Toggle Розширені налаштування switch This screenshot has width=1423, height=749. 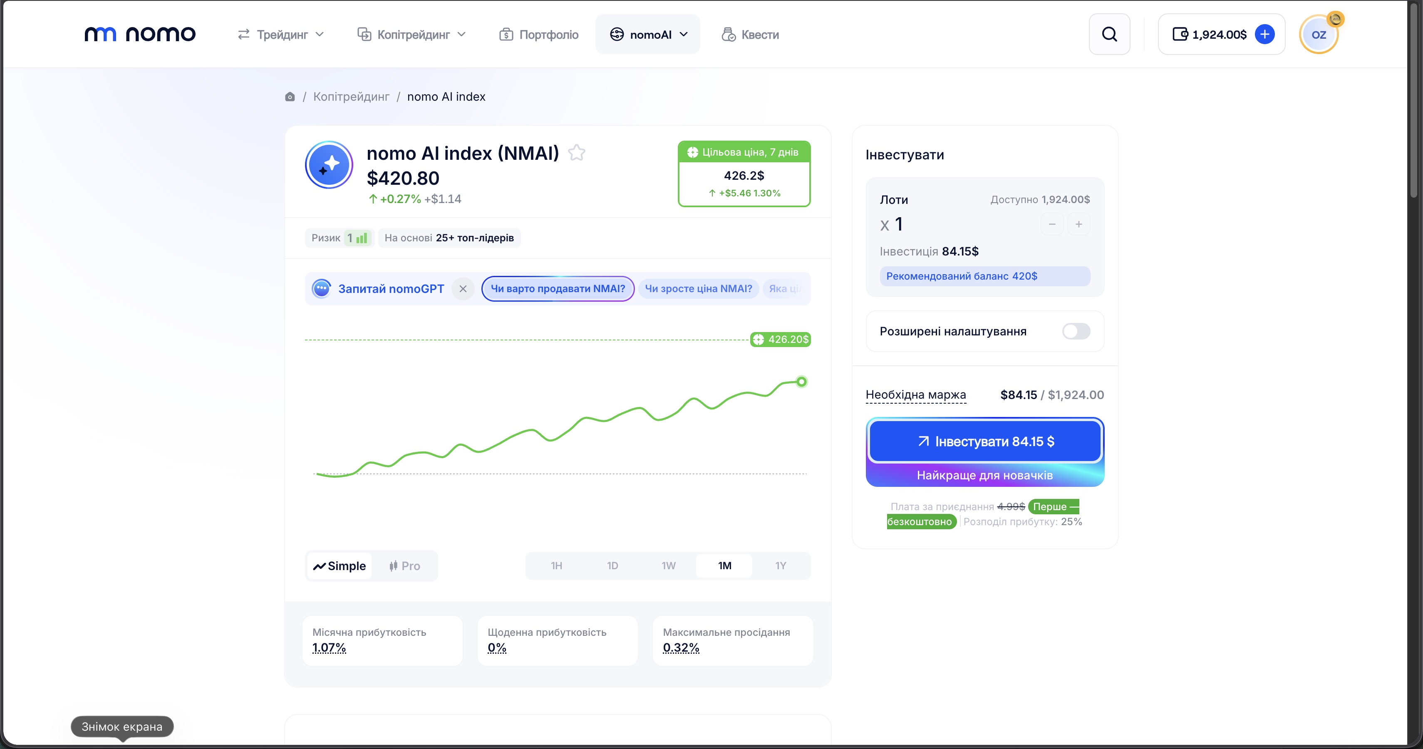coord(1076,331)
